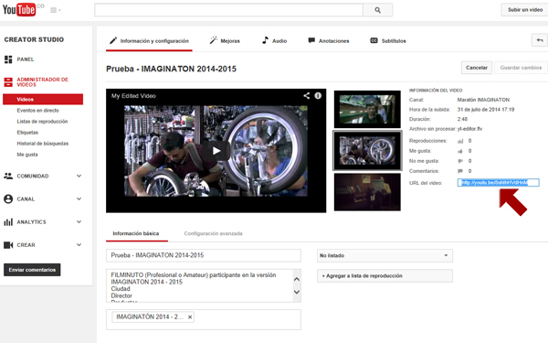Click the YouTube logo
This screenshot has width=548, height=343.
[x=19, y=9]
